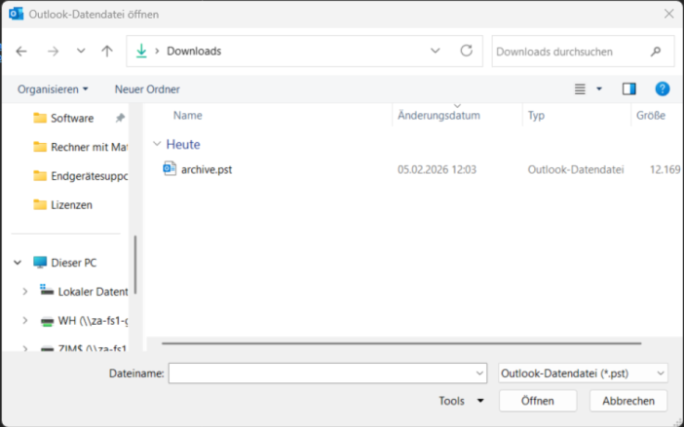Expand the address bar history dropdown
684x427 pixels.
pyautogui.click(x=435, y=51)
